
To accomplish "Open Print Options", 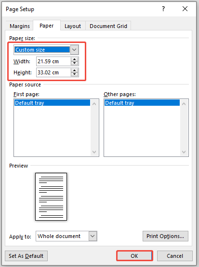I will click(165, 236).
